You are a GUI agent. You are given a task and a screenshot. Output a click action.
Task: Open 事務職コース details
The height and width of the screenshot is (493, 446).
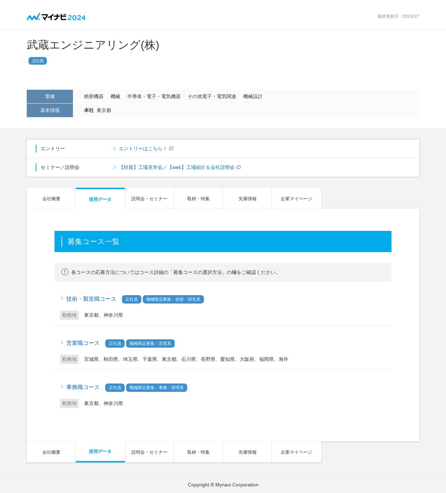pyautogui.click(x=83, y=387)
